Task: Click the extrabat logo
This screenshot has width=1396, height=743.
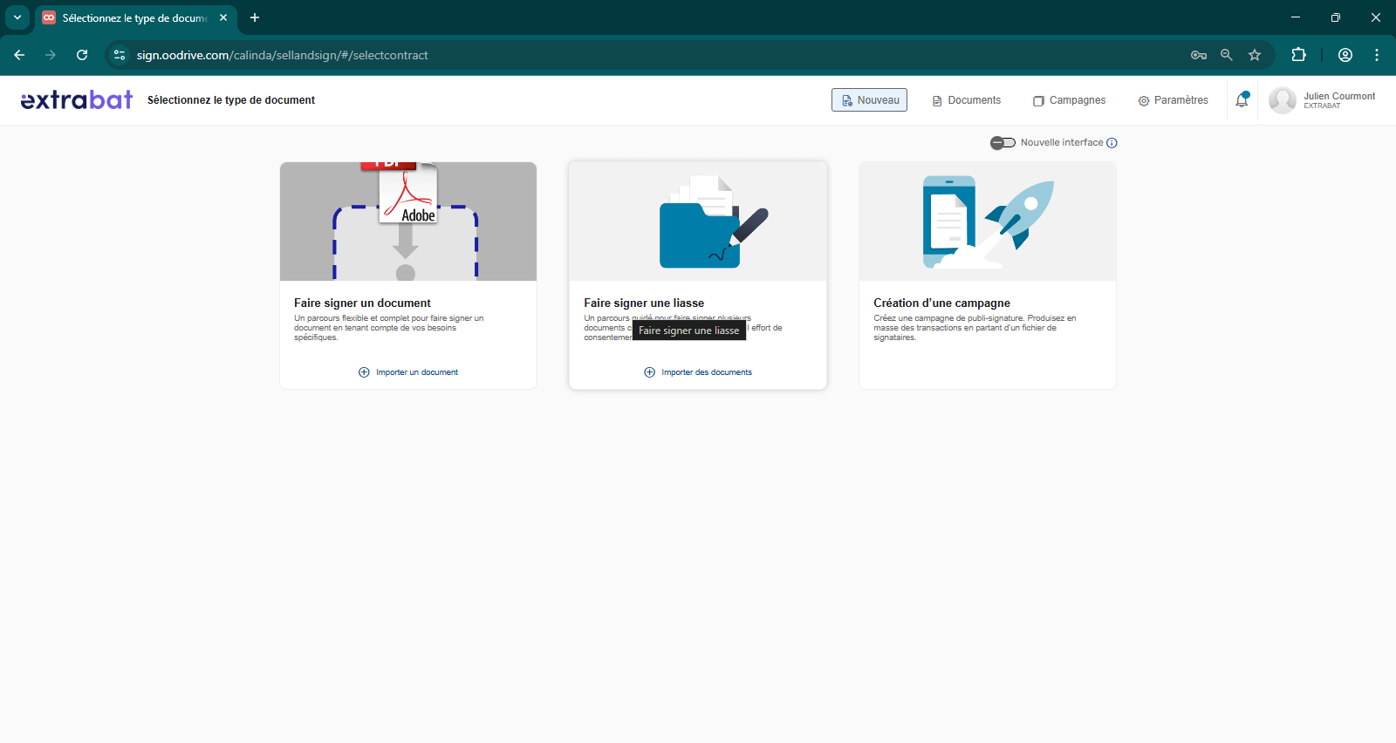Action: click(x=77, y=100)
